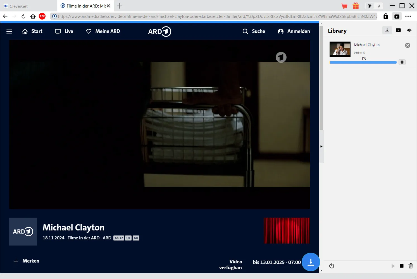
Task: Open Meine ARD in navigation
Action: 103,31
